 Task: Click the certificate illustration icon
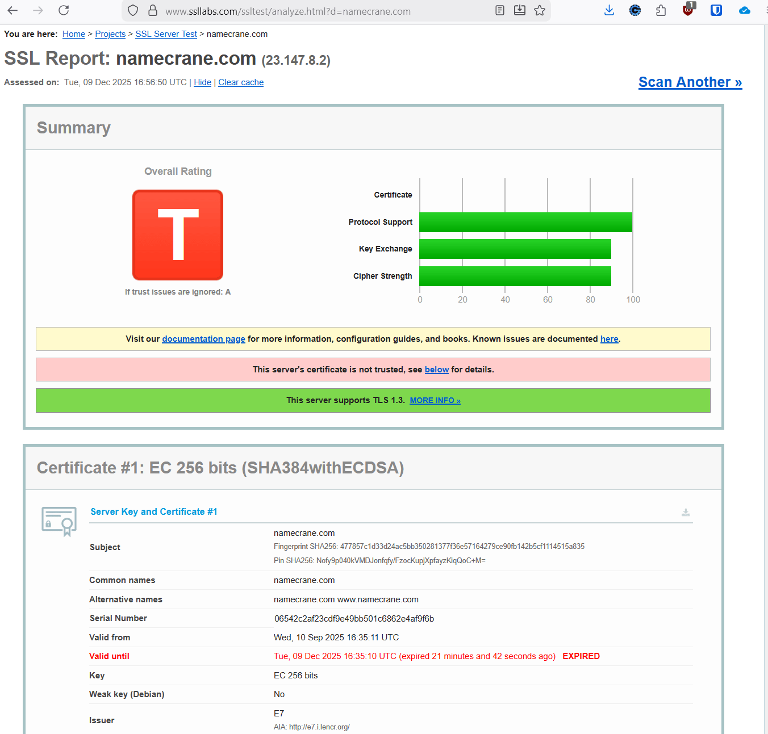[x=59, y=521]
